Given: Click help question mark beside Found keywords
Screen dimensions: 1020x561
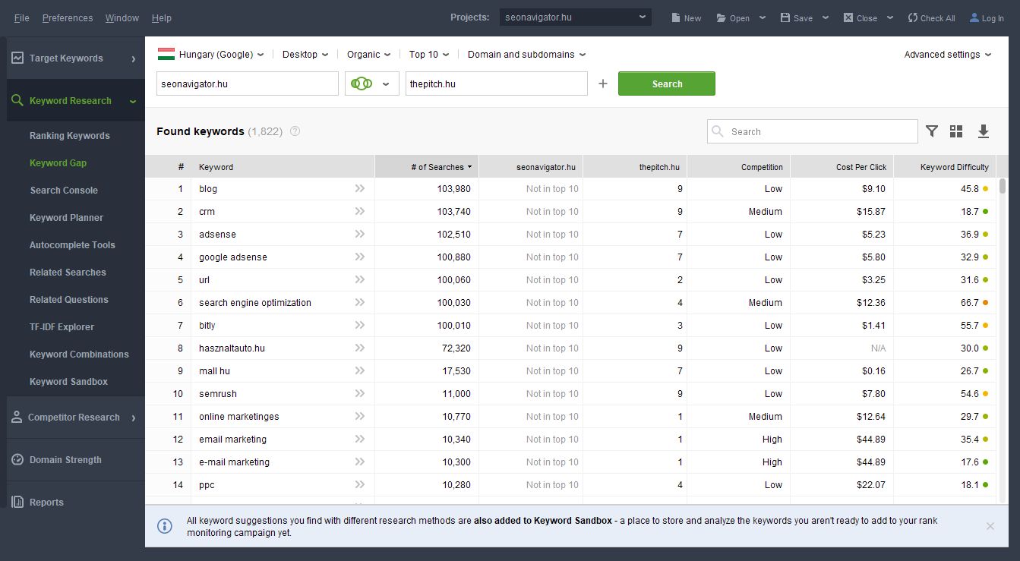Looking at the screenshot, I should (295, 131).
